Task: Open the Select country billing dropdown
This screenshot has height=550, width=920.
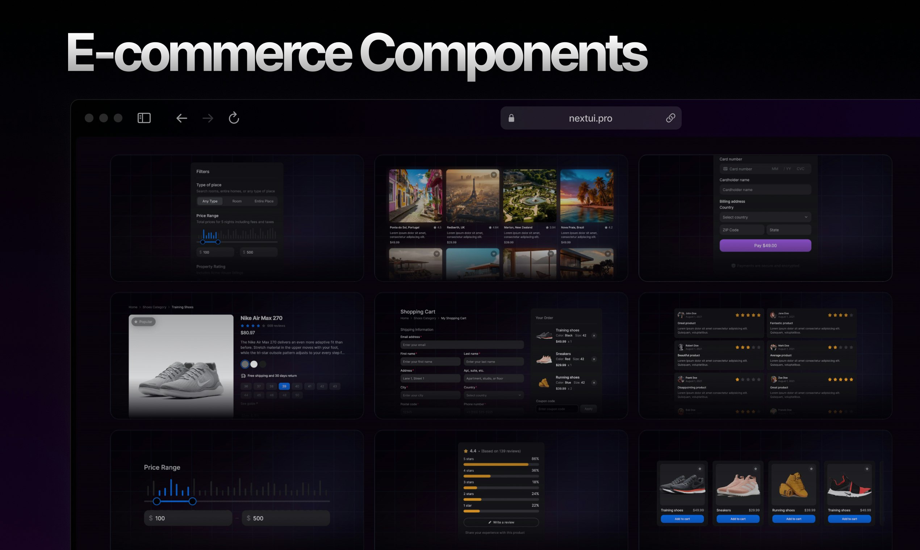Action: (765, 217)
